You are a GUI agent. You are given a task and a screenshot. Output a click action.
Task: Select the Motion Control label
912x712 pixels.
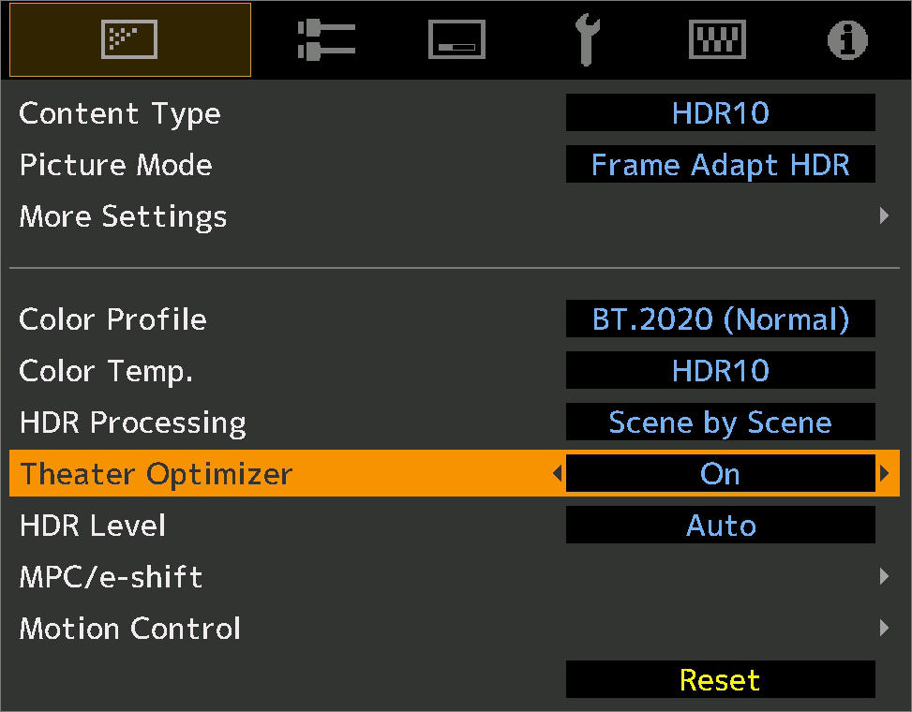130,629
